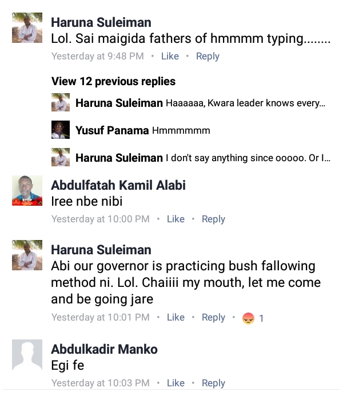Open the 10:01 PM comment timestamp
This screenshot has height=396, width=343.
pyautogui.click(x=100, y=317)
